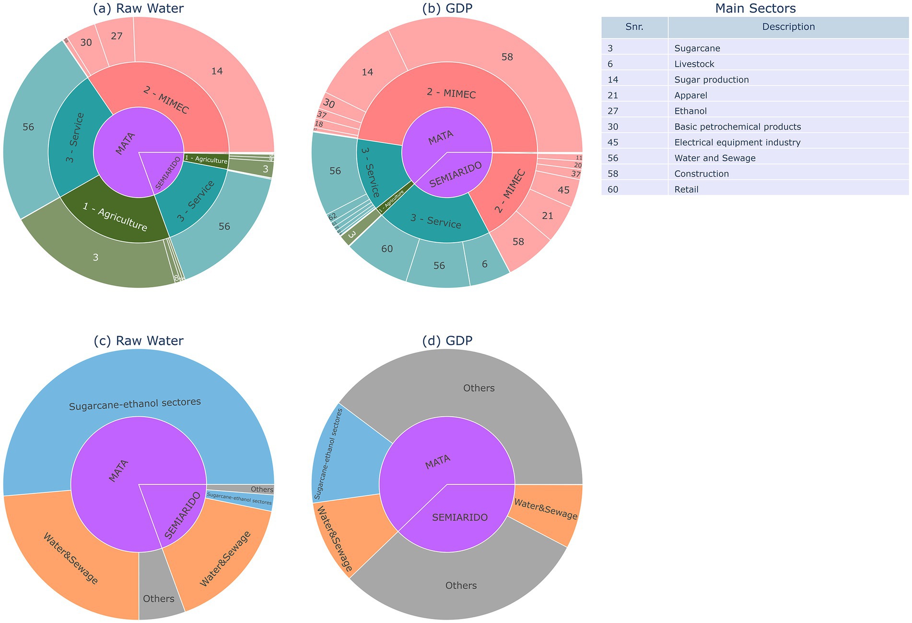912x623 pixels.
Task: Click the Basic petrochemical products cell
Action: [788, 127]
